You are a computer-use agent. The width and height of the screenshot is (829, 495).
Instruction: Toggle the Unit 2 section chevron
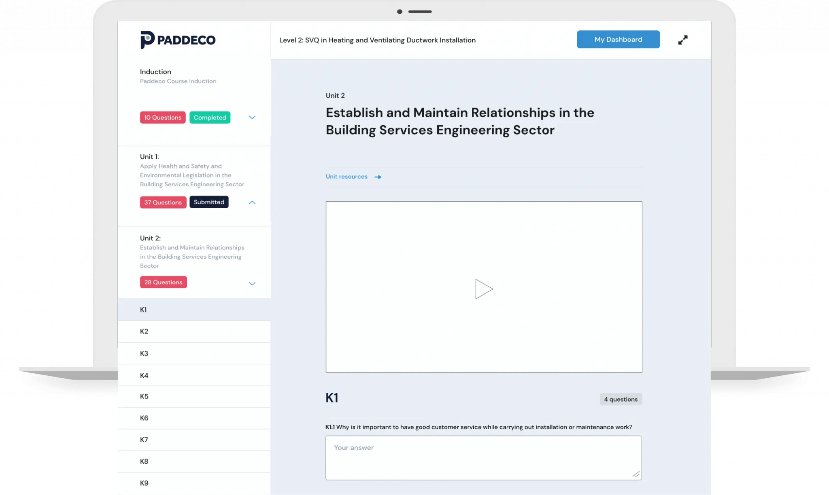coord(252,284)
